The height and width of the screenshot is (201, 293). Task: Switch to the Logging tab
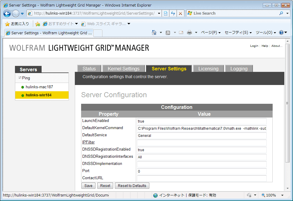click(x=239, y=69)
